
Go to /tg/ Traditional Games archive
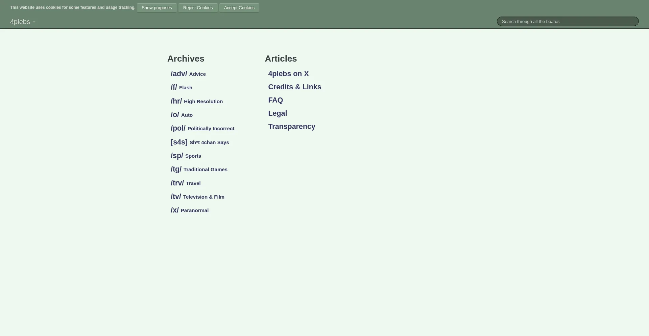(x=199, y=169)
